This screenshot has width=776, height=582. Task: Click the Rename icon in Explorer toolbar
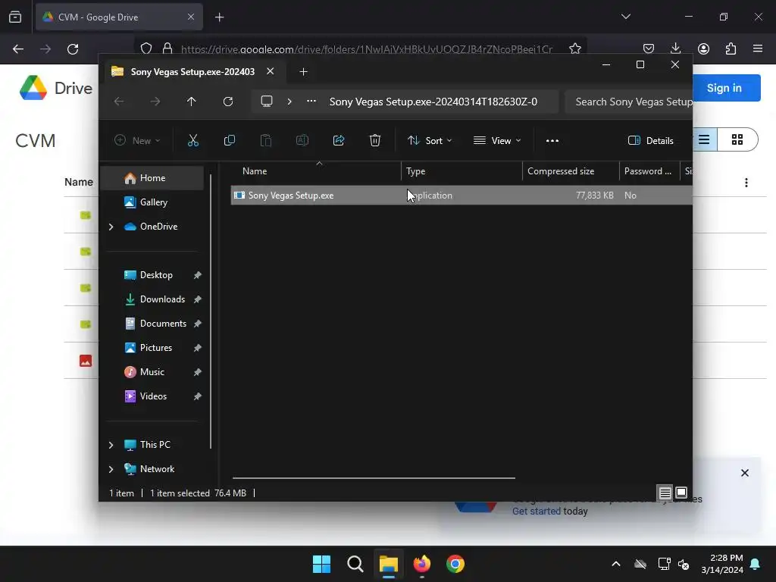coord(302,140)
